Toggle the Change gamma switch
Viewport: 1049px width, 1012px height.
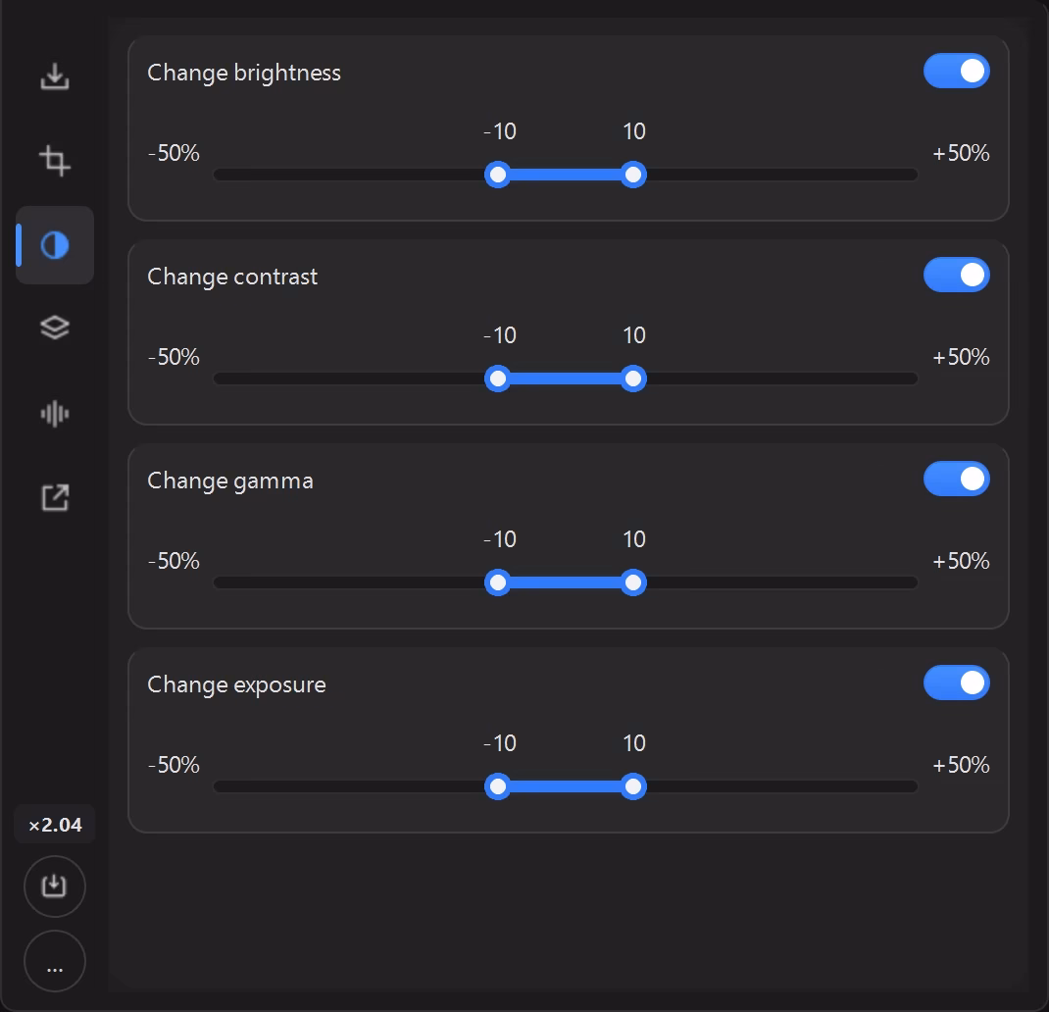957,480
